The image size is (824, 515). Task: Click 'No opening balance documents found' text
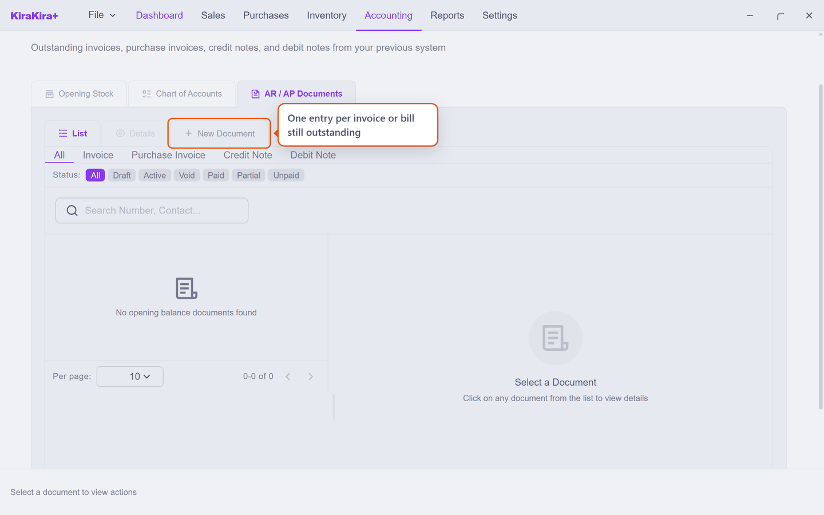[x=186, y=312]
